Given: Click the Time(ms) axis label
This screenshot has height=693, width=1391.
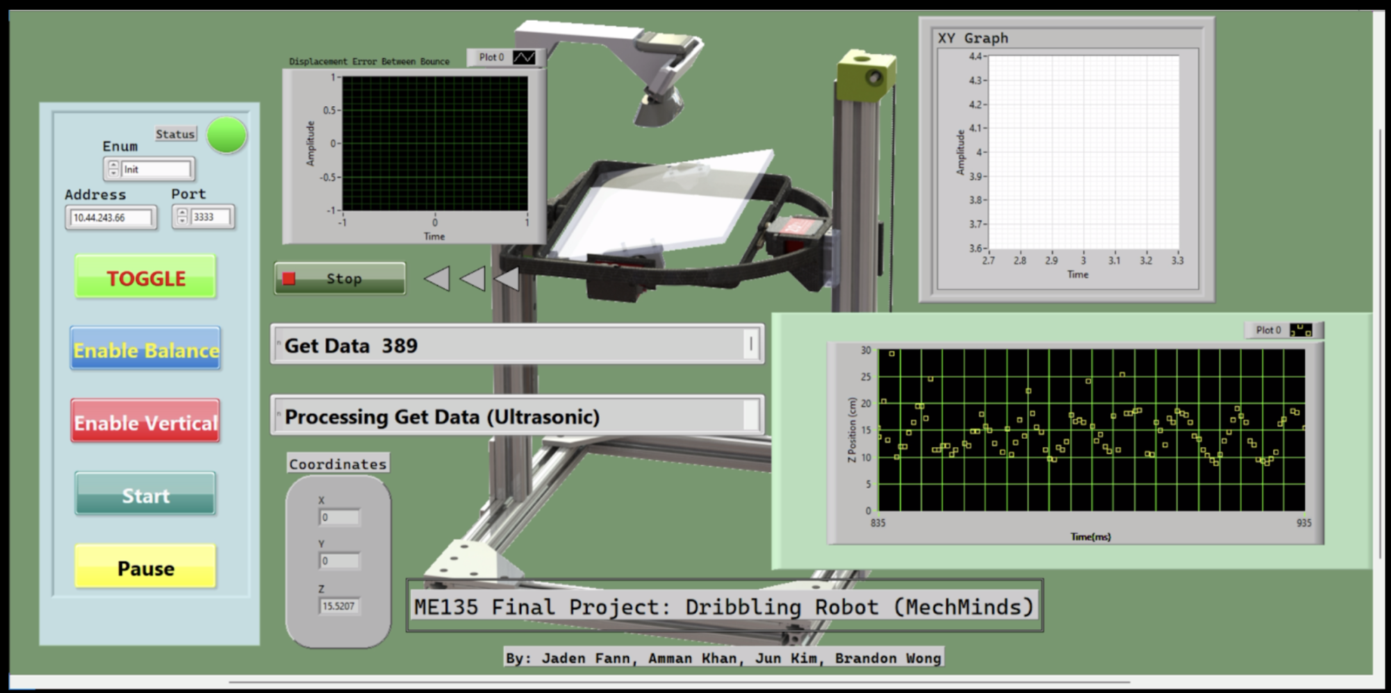Looking at the screenshot, I should (x=1090, y=537).
